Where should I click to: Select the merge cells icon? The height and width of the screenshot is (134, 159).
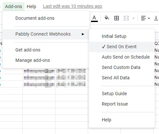click(x=126, y=18)
